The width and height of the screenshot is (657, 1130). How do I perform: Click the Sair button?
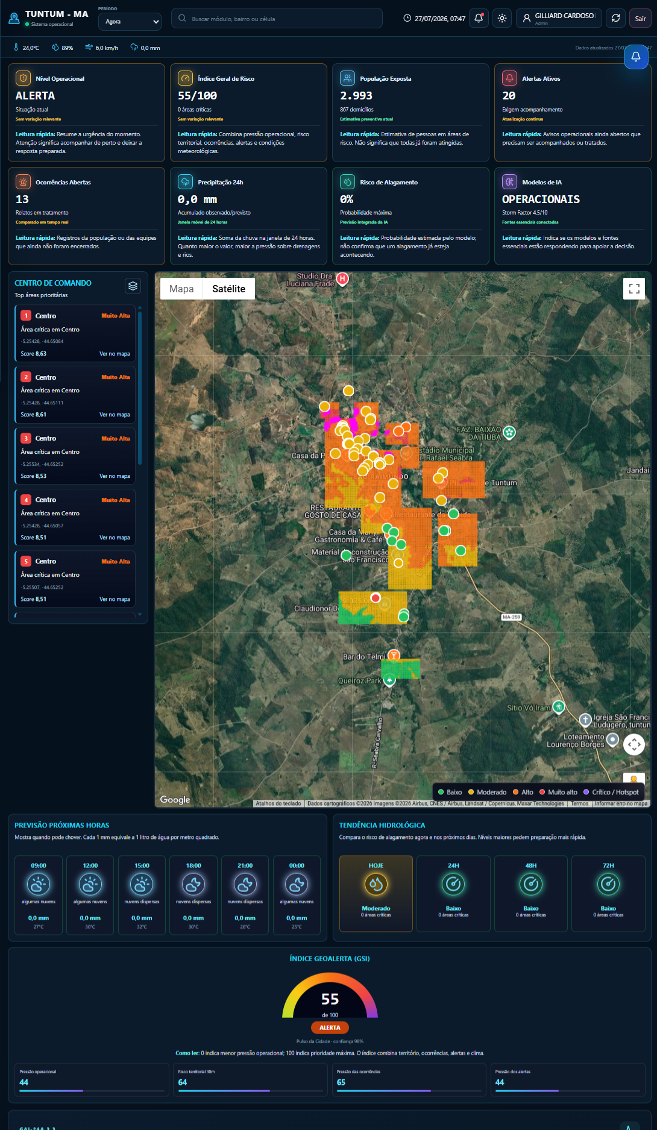pyautogui.click(x=640, y=18)
